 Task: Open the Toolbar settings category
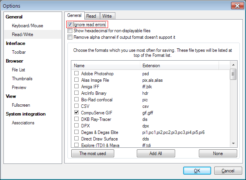tap(19, 52)
